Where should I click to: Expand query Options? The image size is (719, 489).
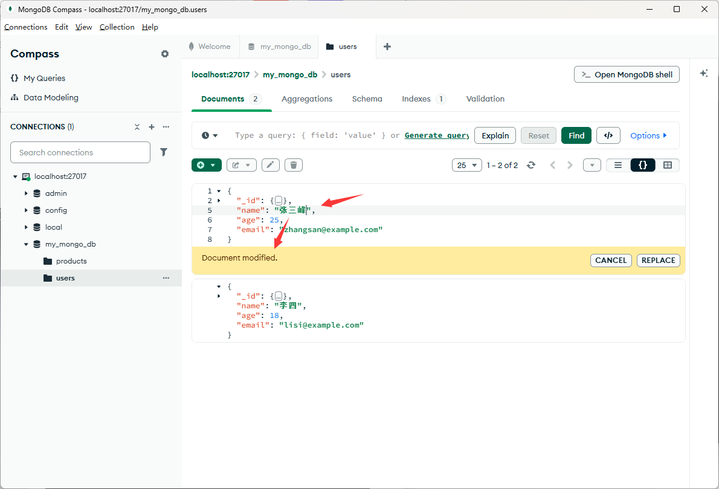pos(648,135)
